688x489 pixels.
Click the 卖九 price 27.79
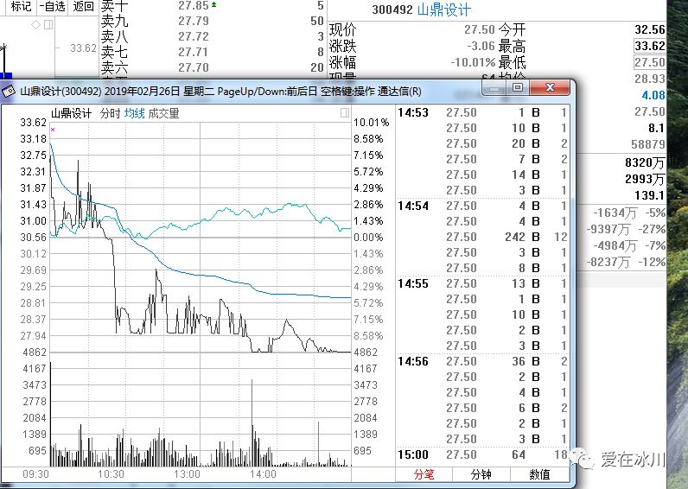(x=193, y=21)
